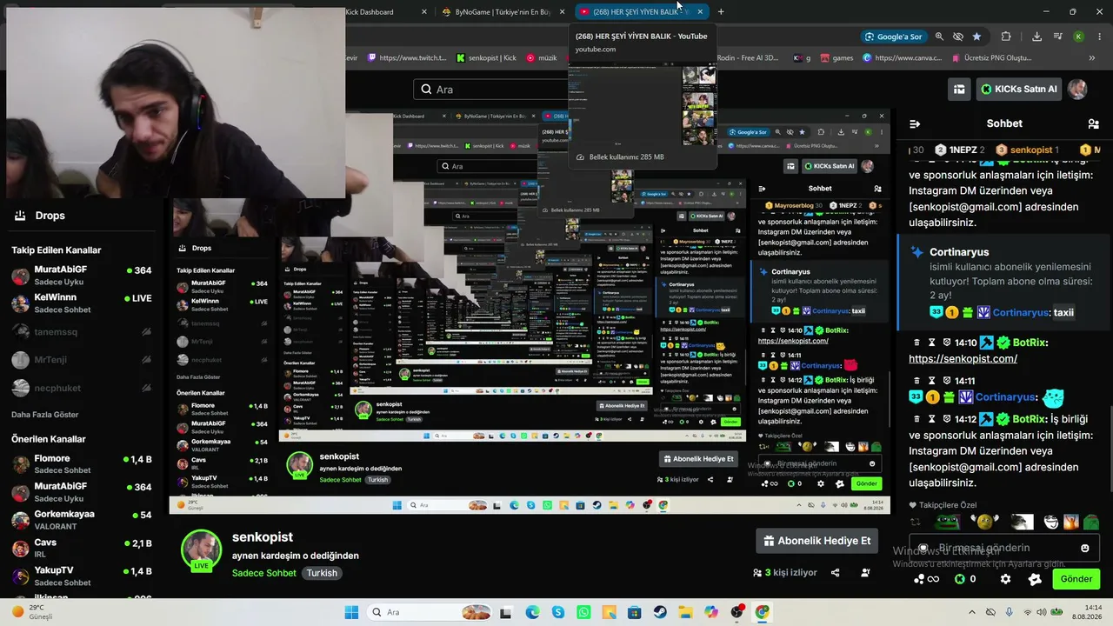The height and width of the screenshot is (626, 1113).
Task: Click the Google'a Sor button
Action: [x=893, y=37]
